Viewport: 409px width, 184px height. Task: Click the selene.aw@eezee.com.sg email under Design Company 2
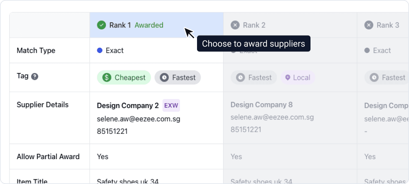[x=138, y=119]
